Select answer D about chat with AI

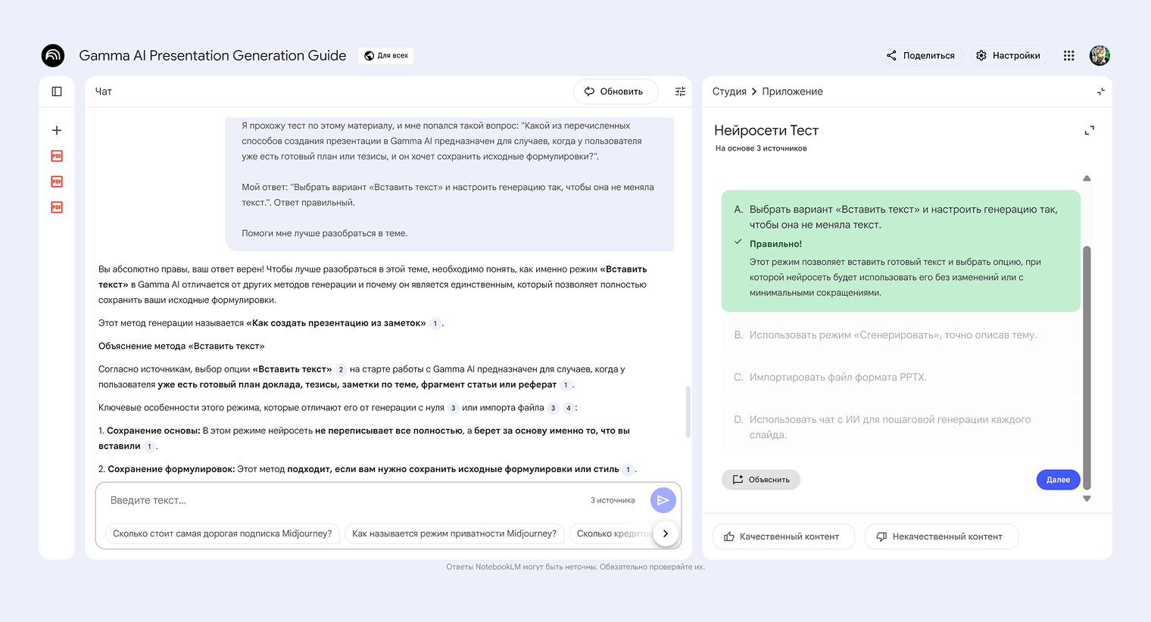click(901, 428)
